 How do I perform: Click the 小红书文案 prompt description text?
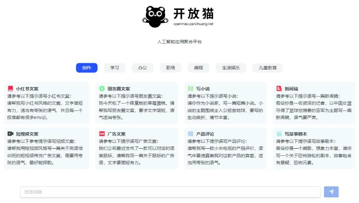(45, 107)
